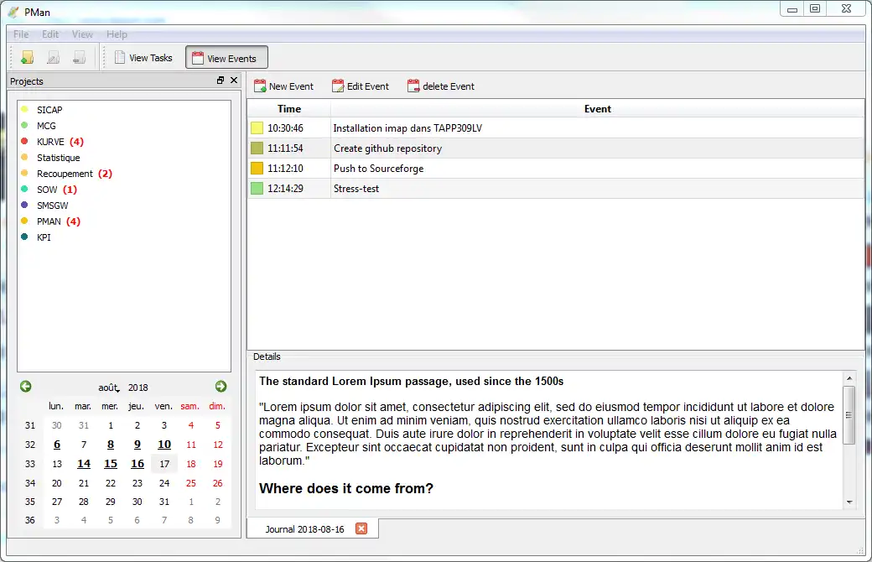Open the View menu
Screen dimensions: 872x562
(82, 34)
